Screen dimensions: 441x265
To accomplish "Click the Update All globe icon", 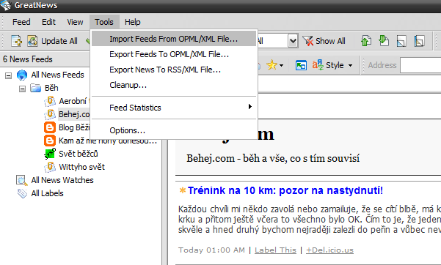I will point(32,41).
